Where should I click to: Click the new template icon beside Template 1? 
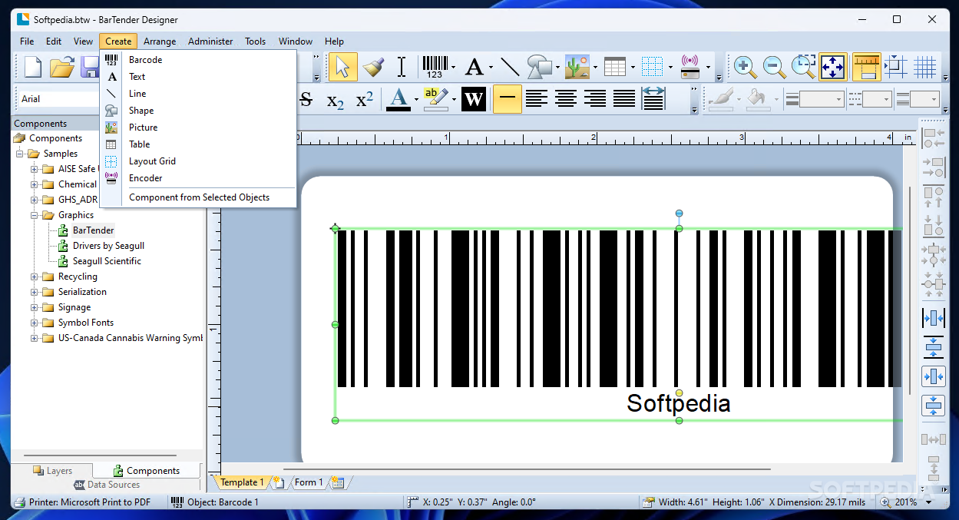(x=279, y=482)
